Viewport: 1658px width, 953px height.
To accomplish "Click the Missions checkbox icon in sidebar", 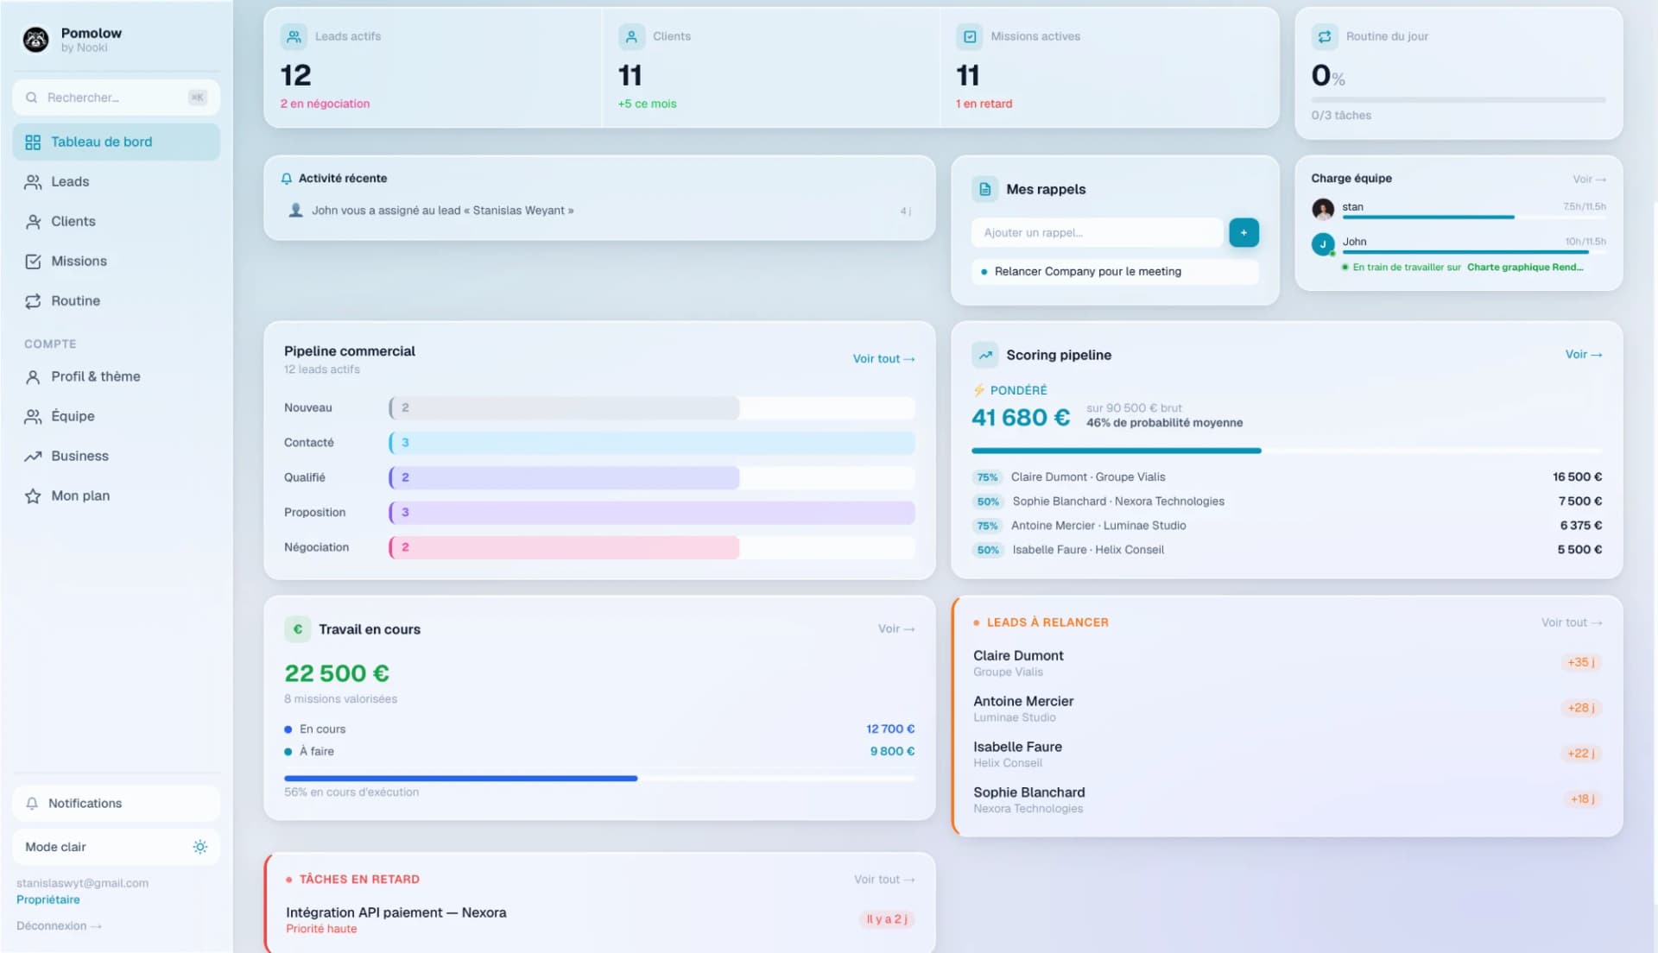I will (33, 262).
